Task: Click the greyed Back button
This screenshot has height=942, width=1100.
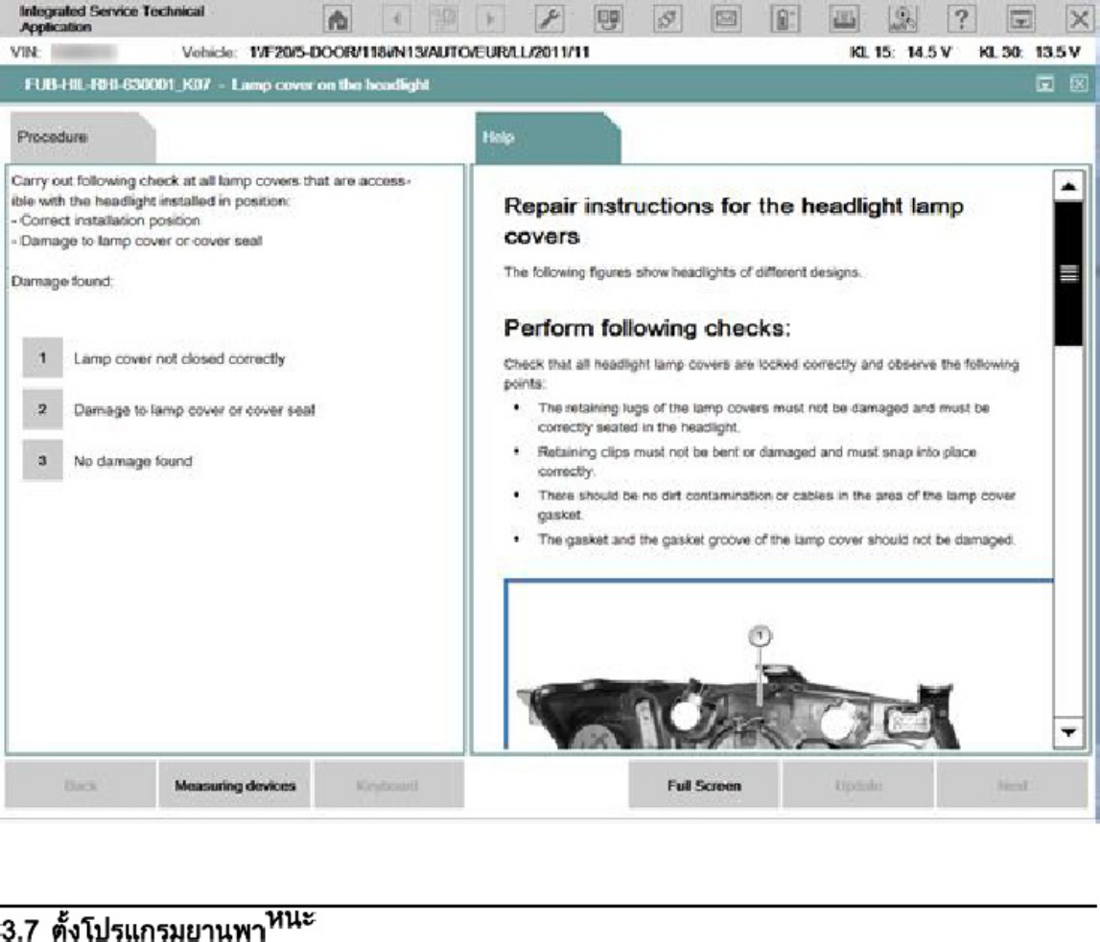Action: [x=80, y=786]
